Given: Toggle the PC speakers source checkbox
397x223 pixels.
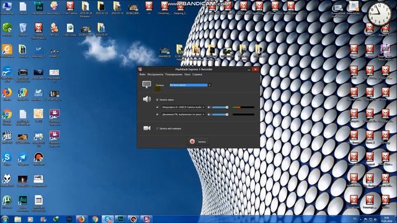Looking at the screenshot, I should 157,115.
